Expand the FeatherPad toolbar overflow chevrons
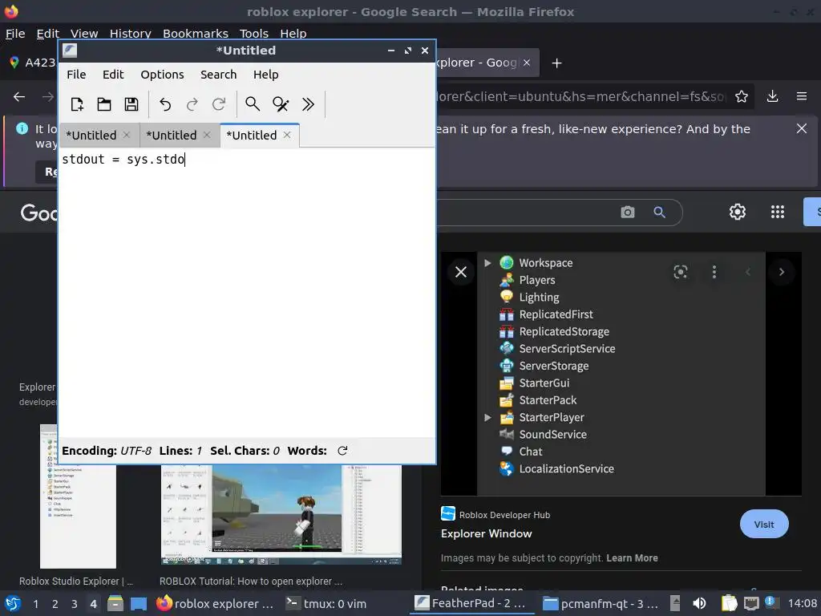Viewport: 821px width, 616px height. click(308, 104)
